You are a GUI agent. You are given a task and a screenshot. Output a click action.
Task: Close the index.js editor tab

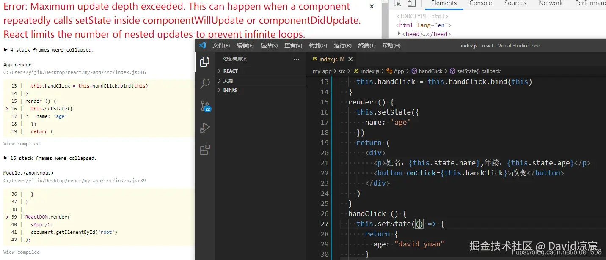(350, 59)
